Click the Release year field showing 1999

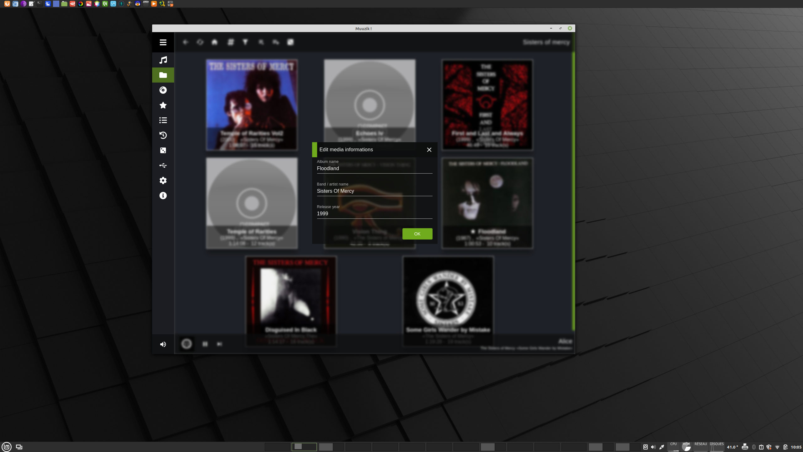pyautogui.click(x=375, y=214)
